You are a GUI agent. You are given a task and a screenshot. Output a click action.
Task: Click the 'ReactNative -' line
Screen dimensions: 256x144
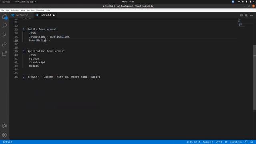pos(40,40)
